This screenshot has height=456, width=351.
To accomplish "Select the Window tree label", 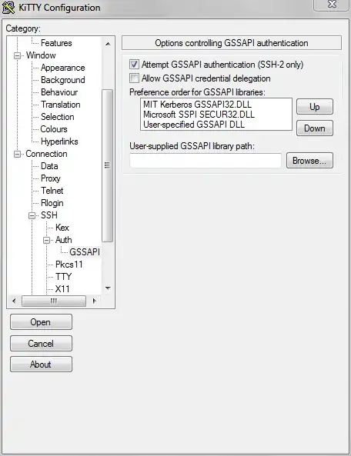I will click(41, 55).
